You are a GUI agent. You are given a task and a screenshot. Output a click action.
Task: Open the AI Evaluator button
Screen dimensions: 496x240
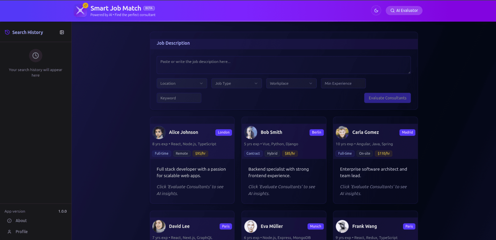[404, 10]
